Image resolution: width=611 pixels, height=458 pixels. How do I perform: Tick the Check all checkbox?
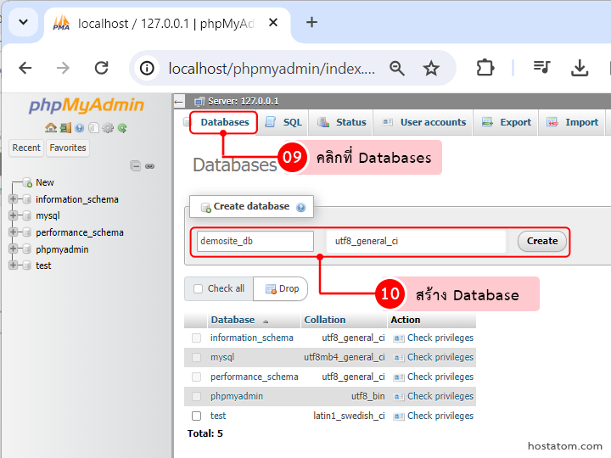(x=198, y=288)
